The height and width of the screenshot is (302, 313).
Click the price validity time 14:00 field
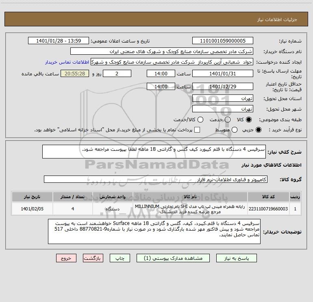click(x=161, y=86)
